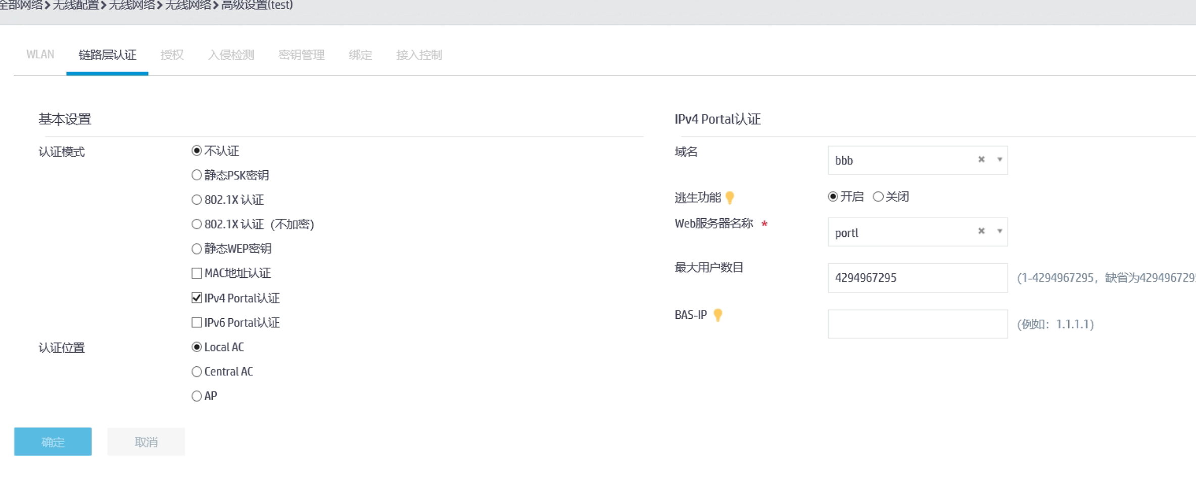Check the IPv6 Portal认证 box

[x=197, y=322]
